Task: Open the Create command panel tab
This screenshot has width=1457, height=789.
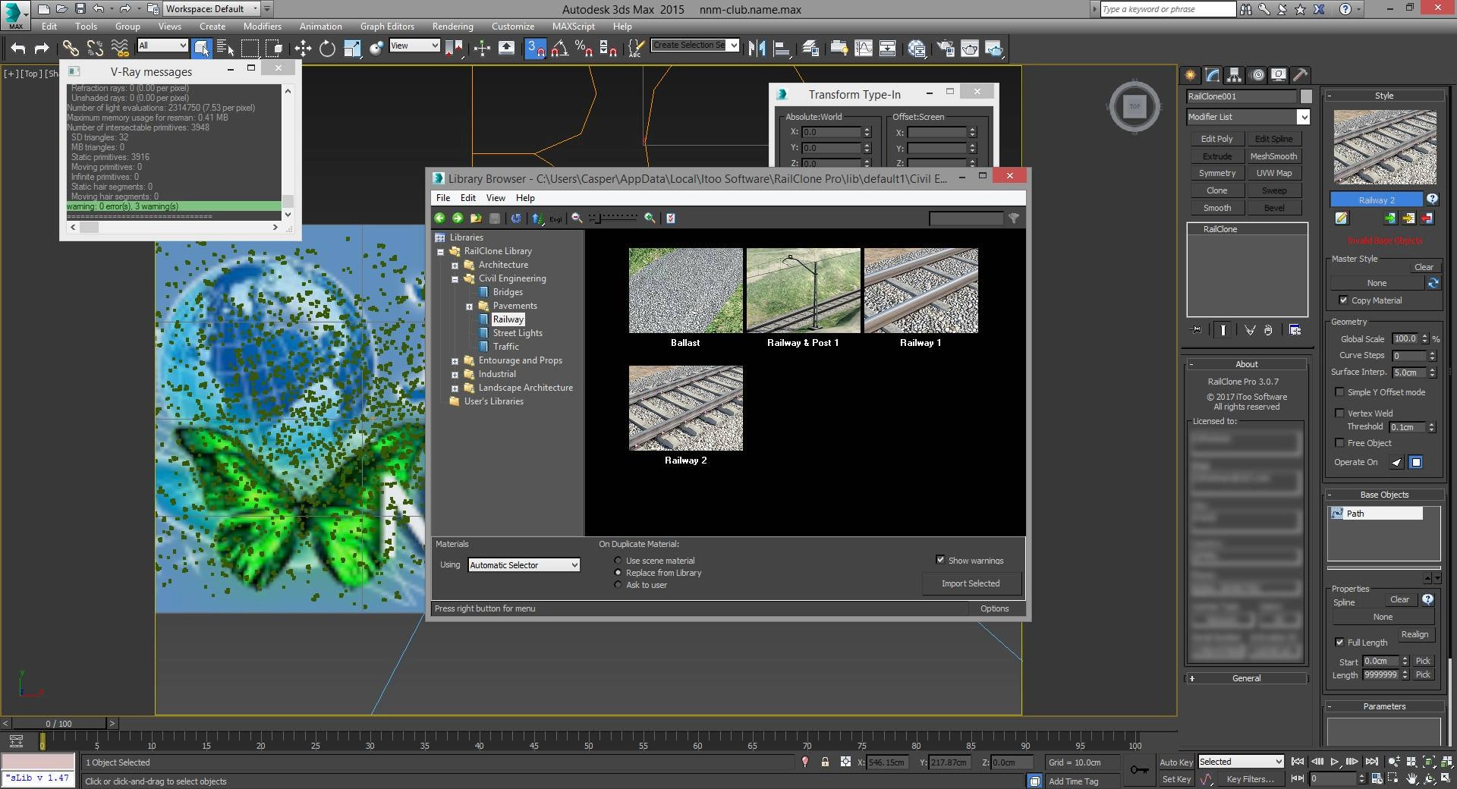Action: pos(1190,74)
